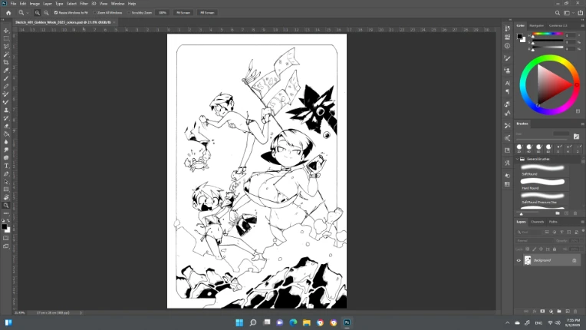Click the Fill Screen button

click(207, 13)
